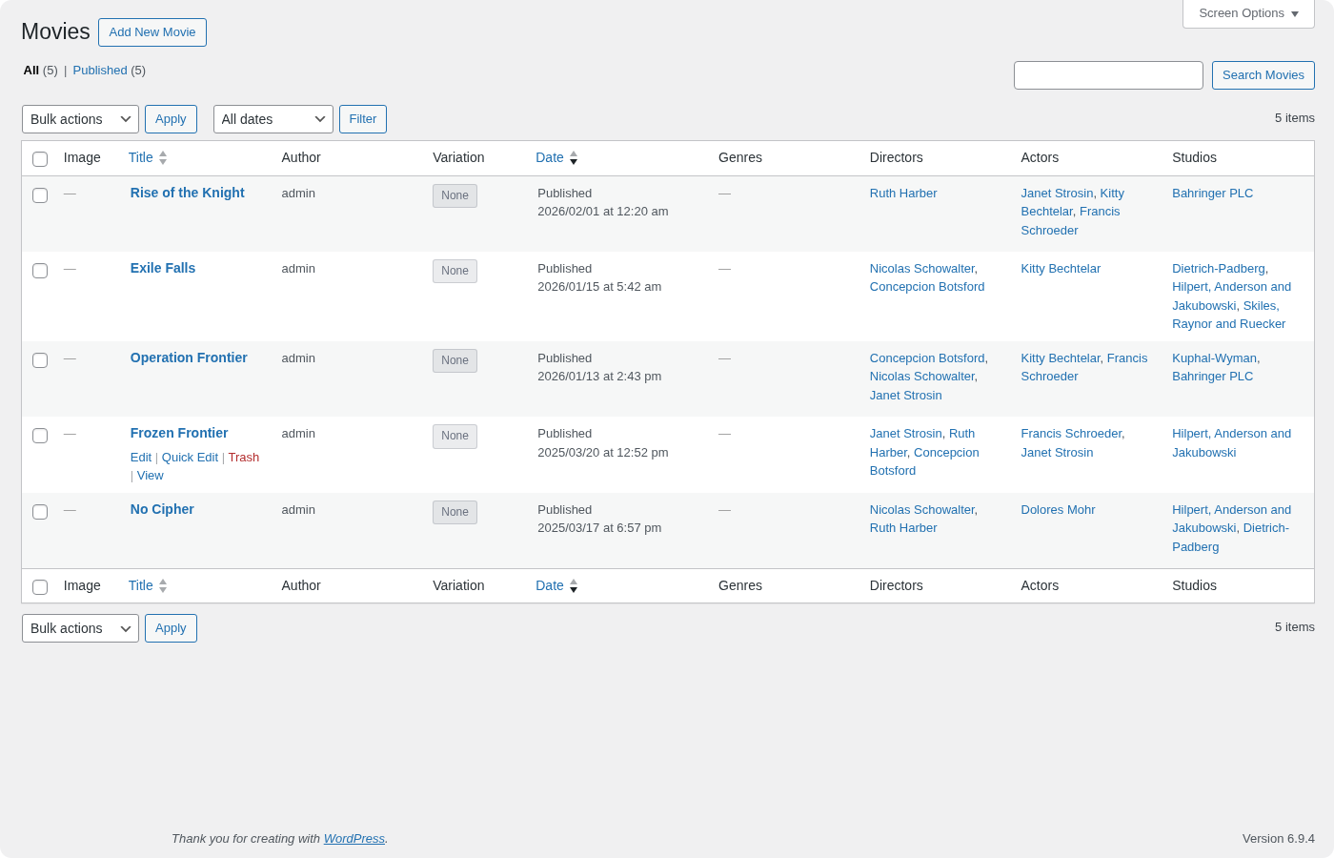Open the Bulk actions dropdown
1334x858 pixels.
click(x=80, y=119)
